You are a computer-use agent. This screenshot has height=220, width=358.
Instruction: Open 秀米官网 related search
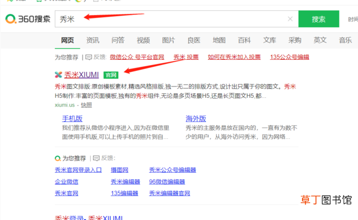66,194
